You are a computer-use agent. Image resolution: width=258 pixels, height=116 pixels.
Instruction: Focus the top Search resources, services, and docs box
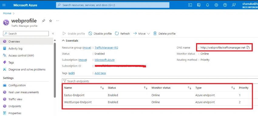[x=113, y=5]
